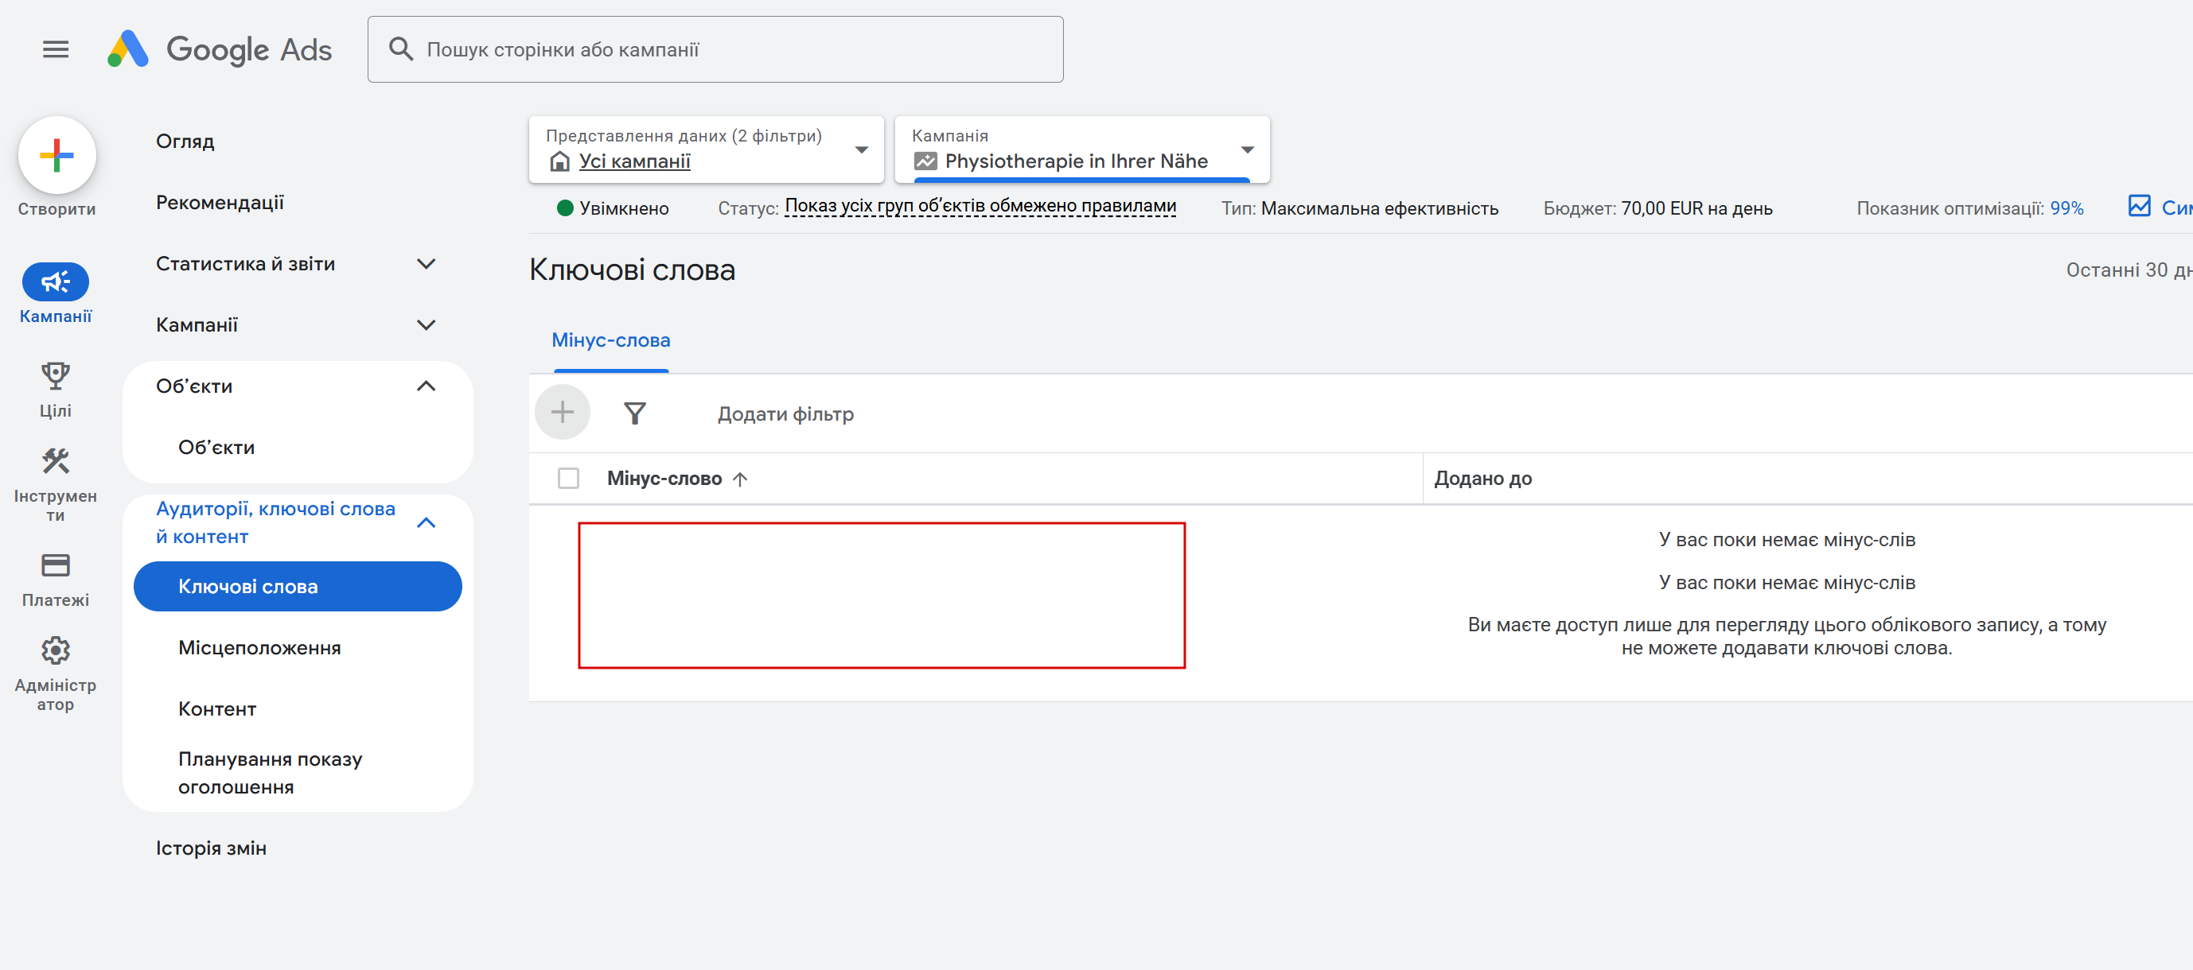Viewport: 2193px width, 970px height.
Task: Open Admin gear icon
Action: coord(56,651)
